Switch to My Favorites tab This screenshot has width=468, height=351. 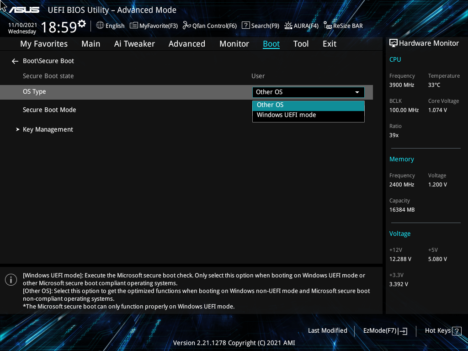click(44, 44)
